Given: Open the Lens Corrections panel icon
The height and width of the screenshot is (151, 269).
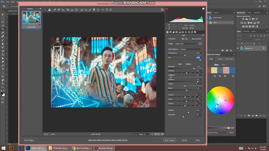Looking at the screenshot, I should click(183, 32).
